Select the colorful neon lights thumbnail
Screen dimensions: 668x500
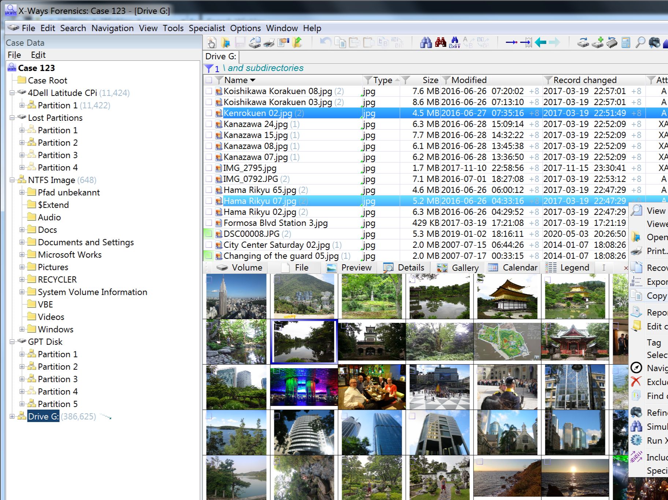[304, 387]
